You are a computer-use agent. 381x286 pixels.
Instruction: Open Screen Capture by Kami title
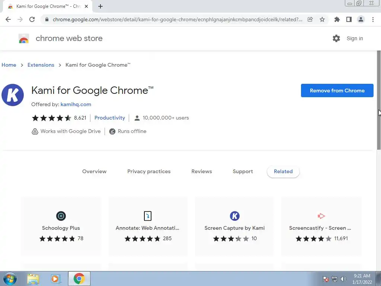pos(234,228)
